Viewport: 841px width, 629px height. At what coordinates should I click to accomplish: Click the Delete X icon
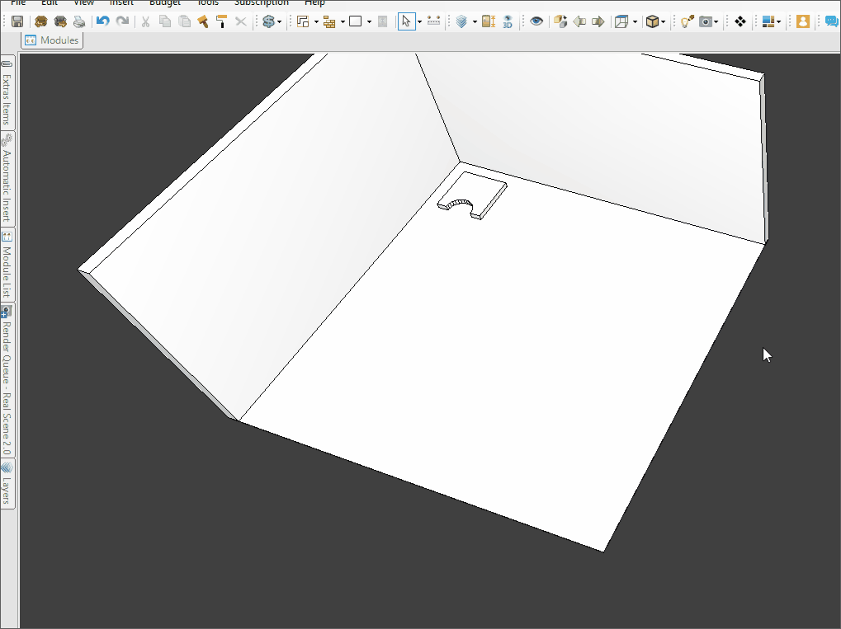(x=241, y=21)
